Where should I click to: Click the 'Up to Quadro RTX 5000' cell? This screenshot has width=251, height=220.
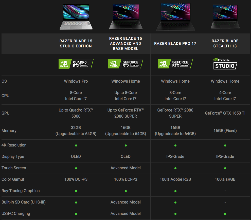(76, 113)
